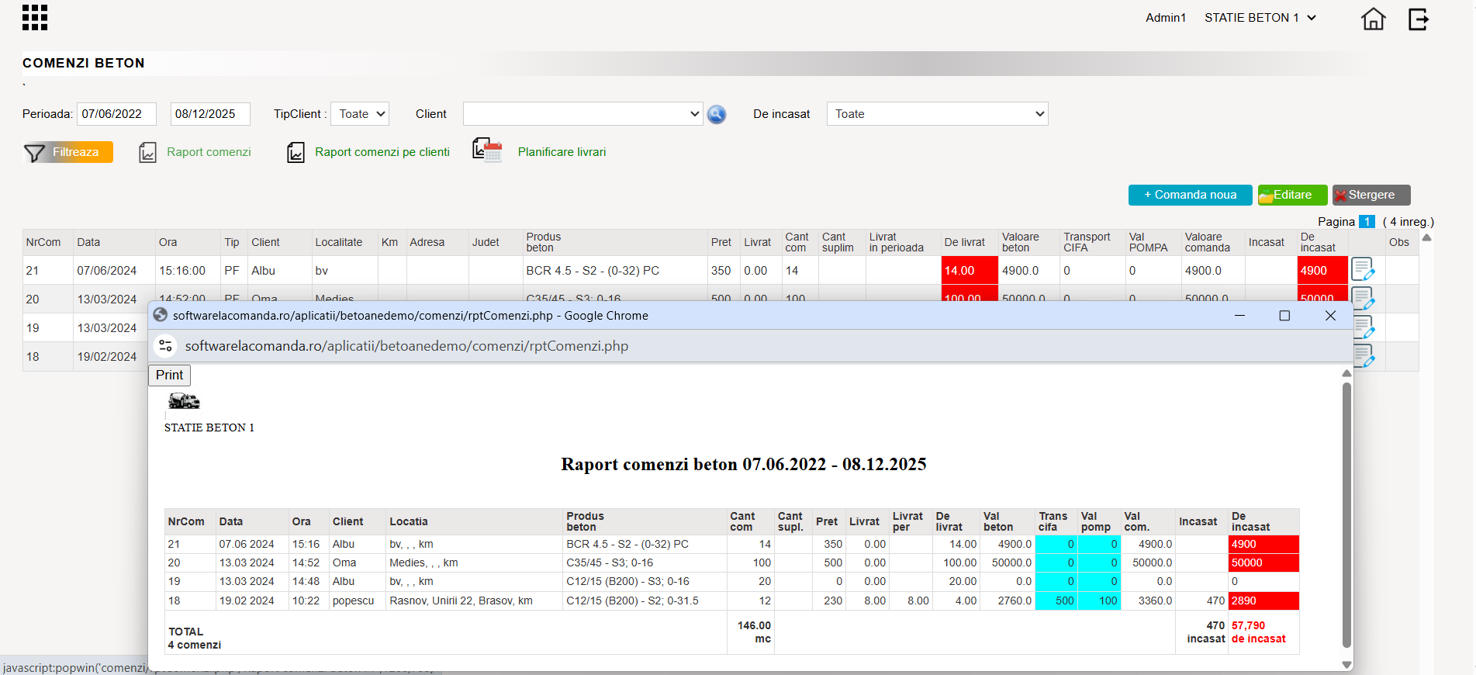Click the site info icon in popup address bar
Image resolution: width=1476 pixels, height=675 pixels.
click(165, 346)
